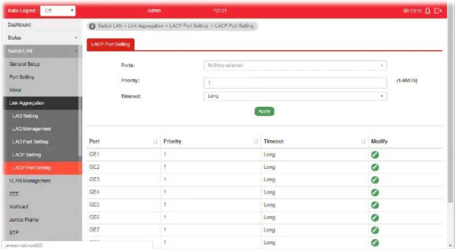This screenshot has width=455, height=249.
Task: Open the Timeout dropdown
Action: pyautogui.click(x=295, y=96)
